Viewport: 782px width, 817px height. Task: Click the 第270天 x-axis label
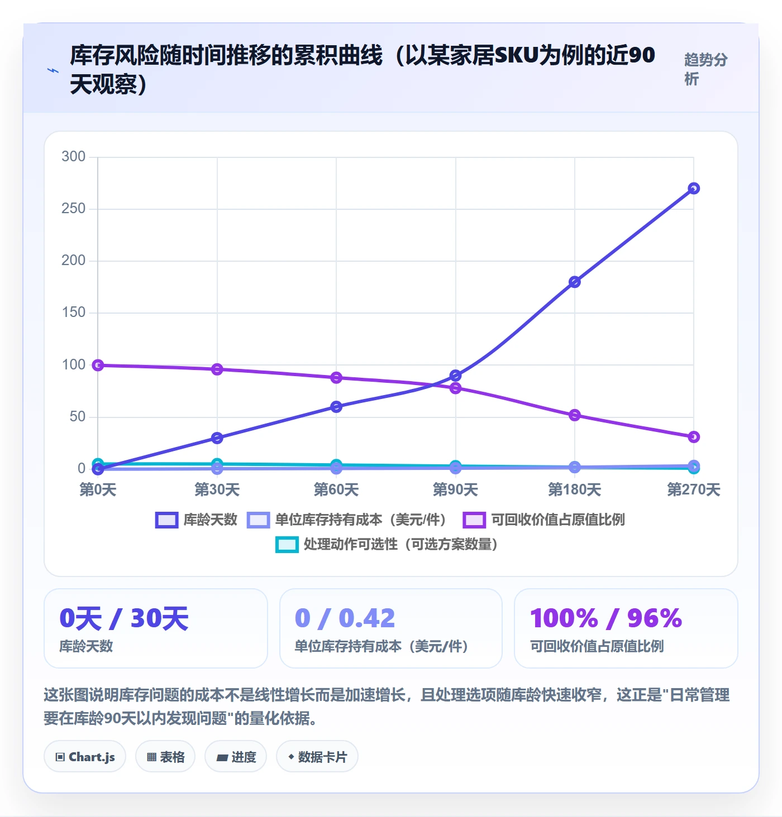[x=694, y=490]
